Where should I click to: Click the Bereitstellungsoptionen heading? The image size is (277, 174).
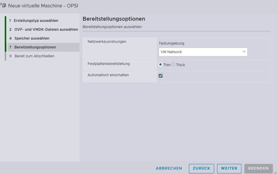[114, 19]
